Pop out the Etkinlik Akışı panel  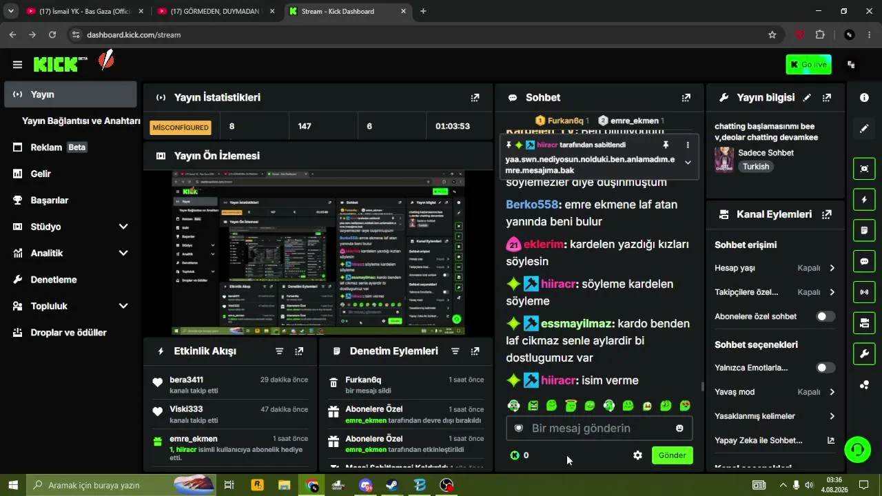(299, 351)
